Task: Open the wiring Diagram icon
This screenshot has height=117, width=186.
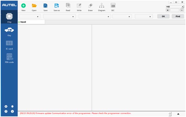Action: (x=102, y=6)
